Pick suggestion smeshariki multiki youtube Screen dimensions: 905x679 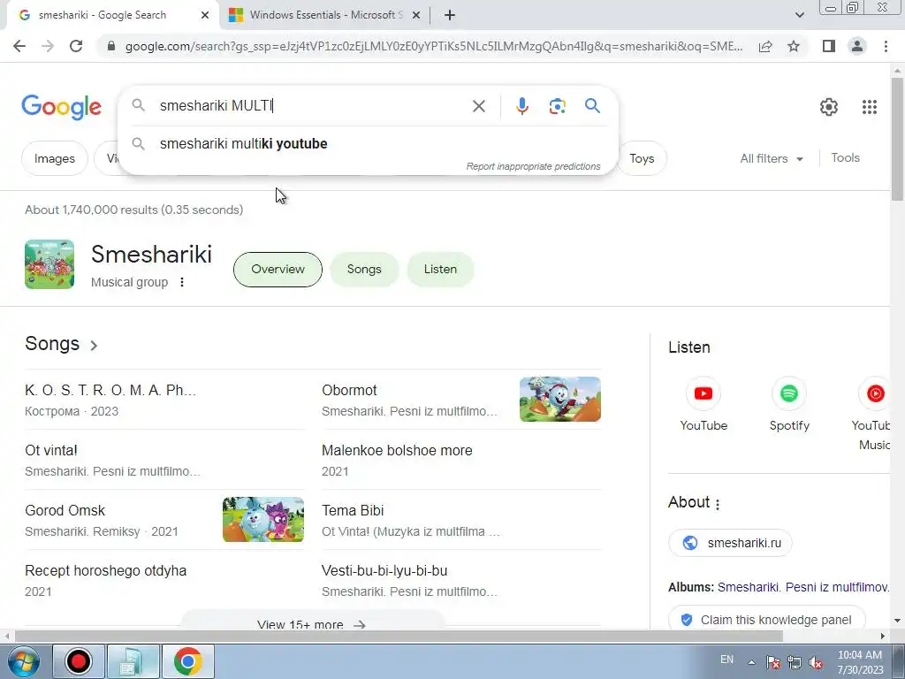coord(369,144)
